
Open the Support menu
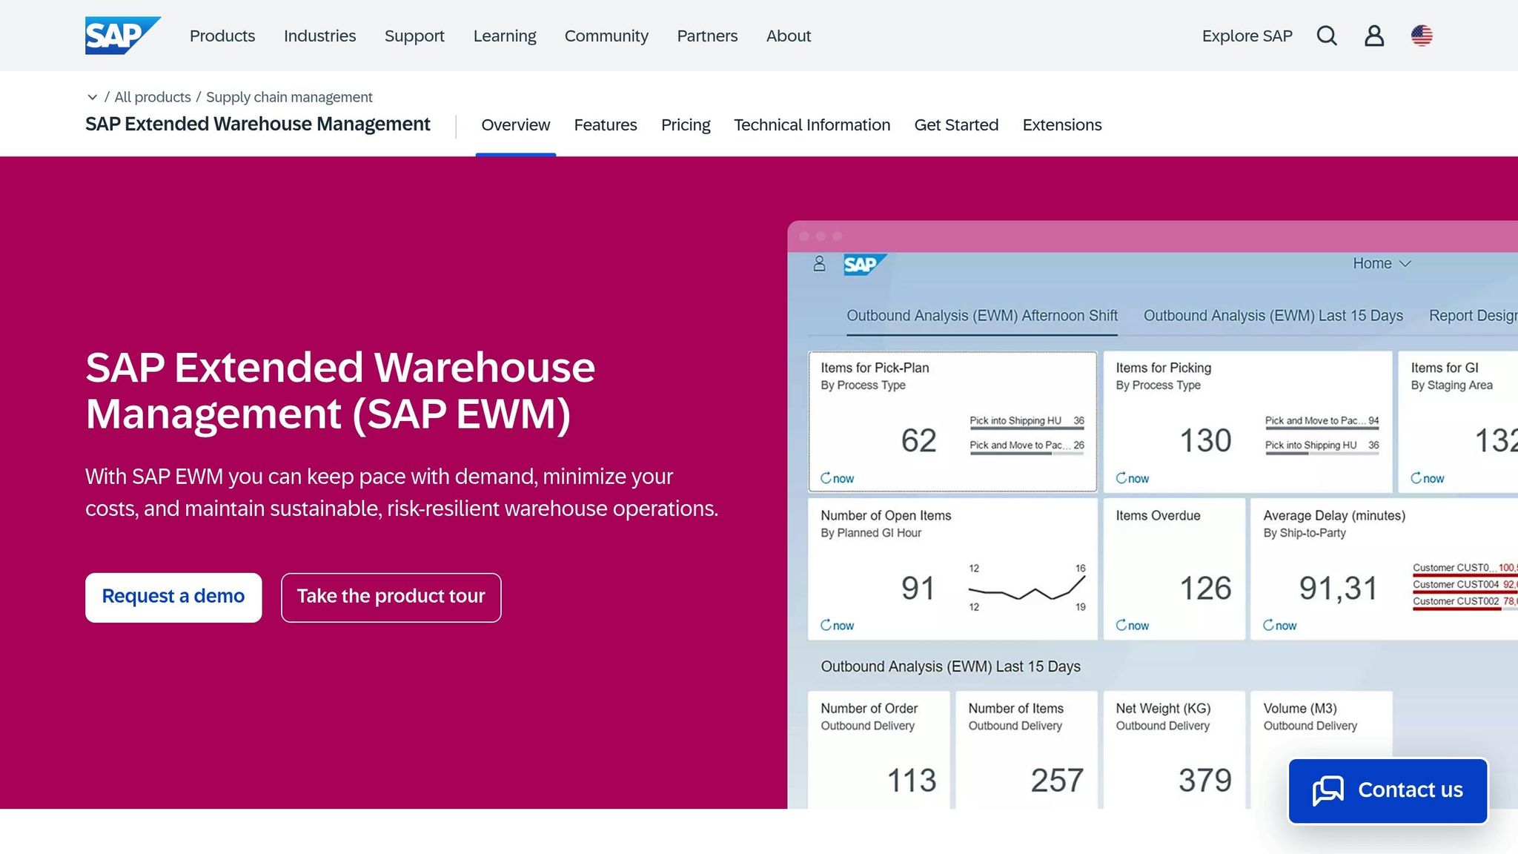(414, 36)
